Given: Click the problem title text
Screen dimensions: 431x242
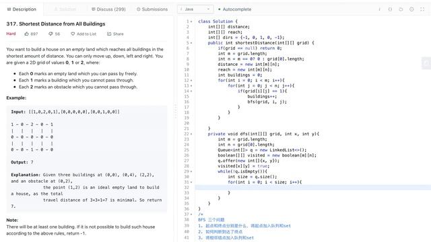Looking at the screenshot, I should (x=56, y=24).
